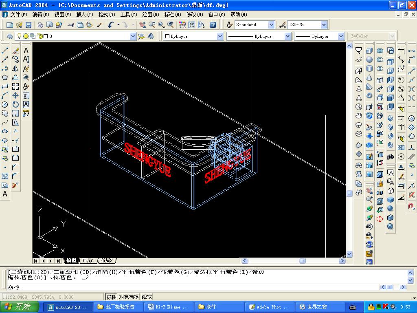The image size is (417, 313).
Task: Click the Undo arrow button
Action: (111, 25)
